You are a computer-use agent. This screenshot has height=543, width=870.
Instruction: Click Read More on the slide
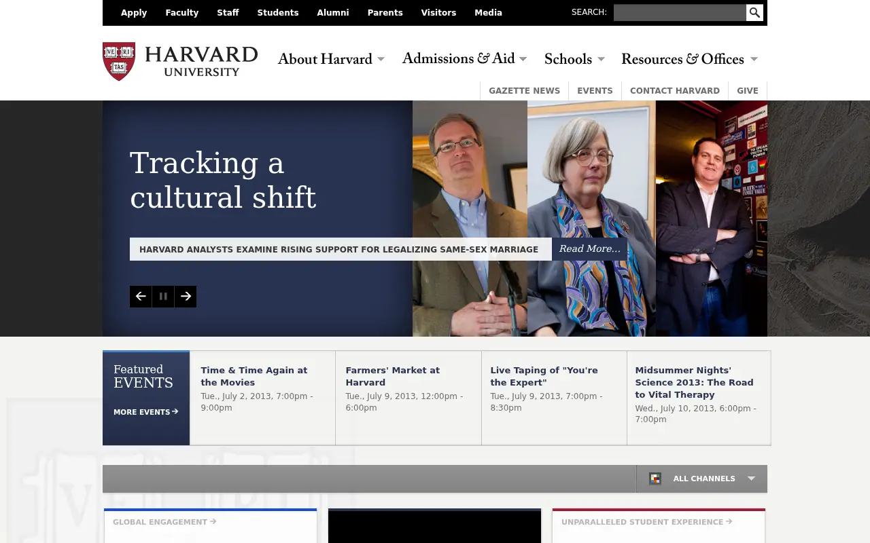click(589, 249)
